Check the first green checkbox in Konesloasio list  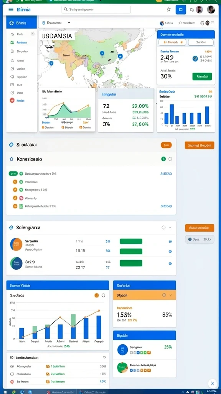(x=21, y=174)
